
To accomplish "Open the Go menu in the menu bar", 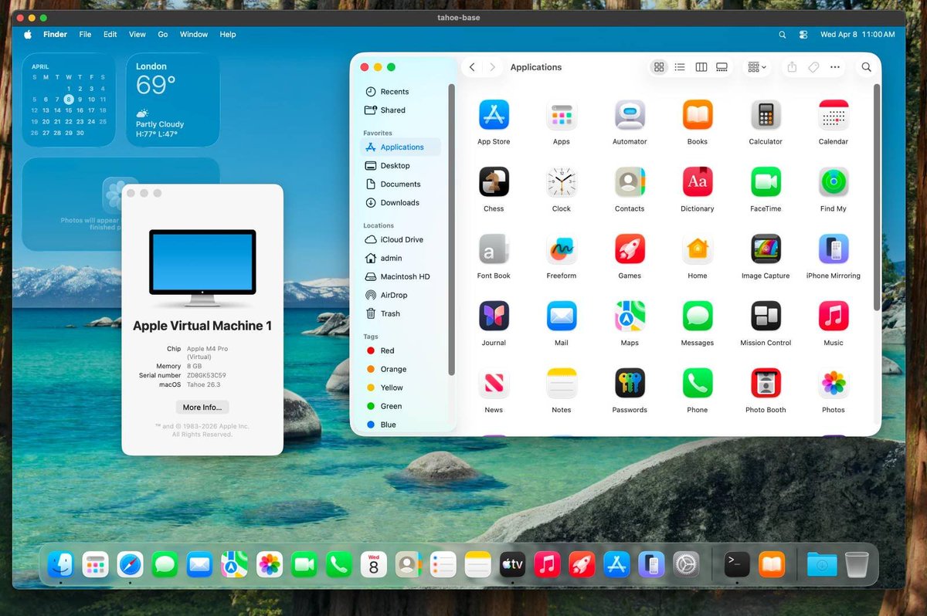I will click(162, 34).
